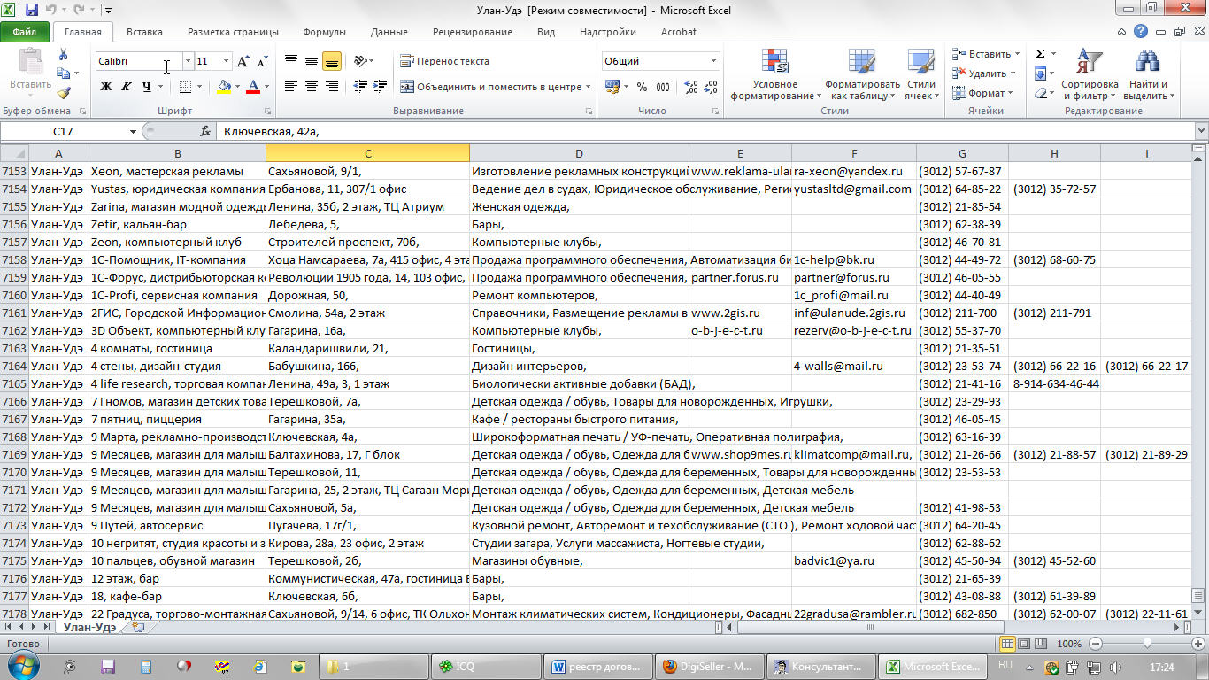The width and height of the screenshot is (1209, 680).
Task: Switch to Данные ribbon tab
Action: coord(389,32)
